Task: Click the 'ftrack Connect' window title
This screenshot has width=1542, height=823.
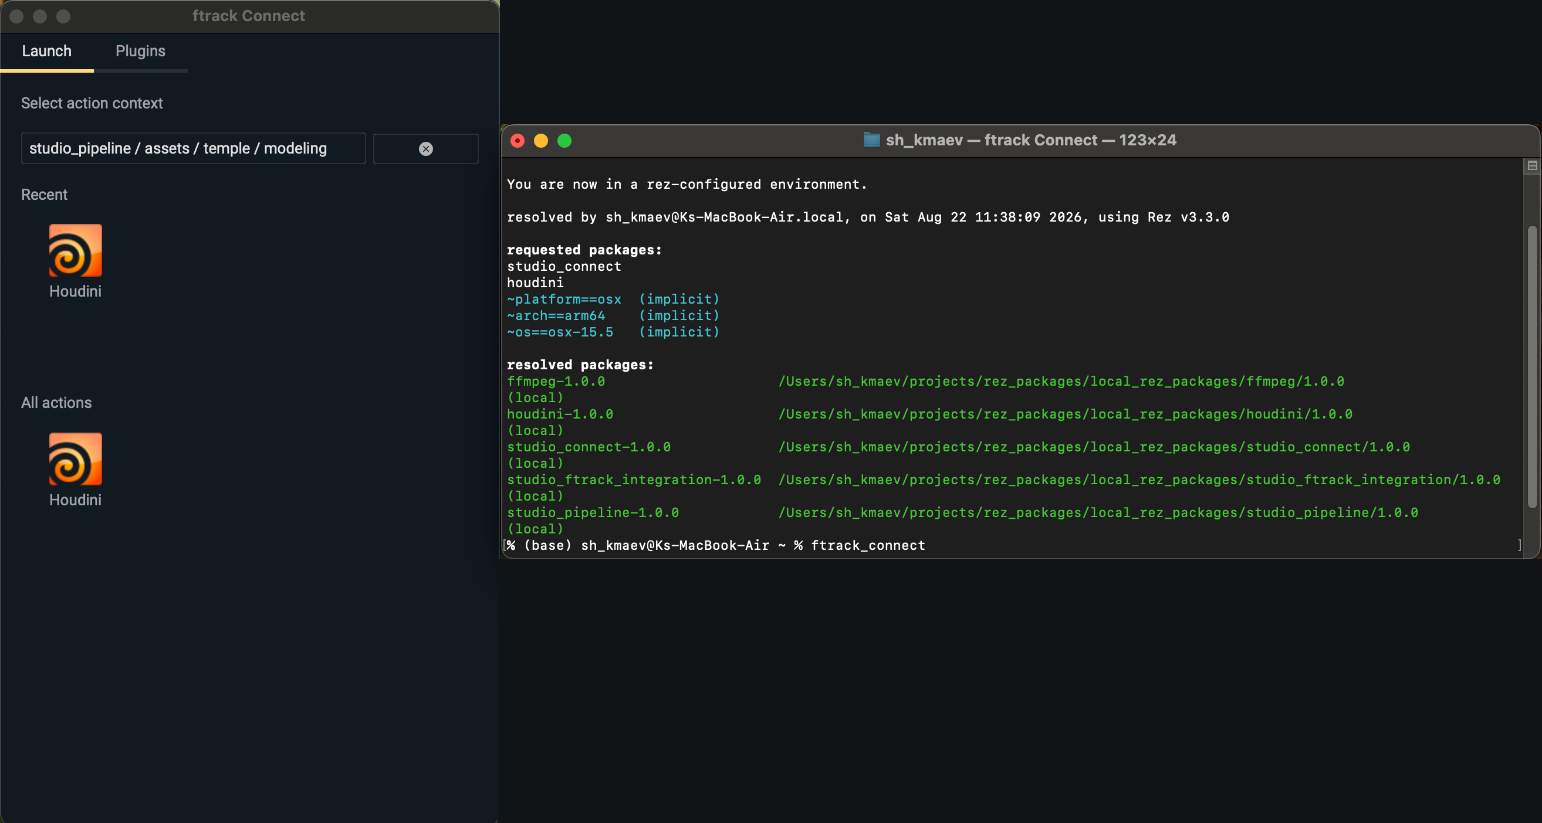Action: (249, 16)
